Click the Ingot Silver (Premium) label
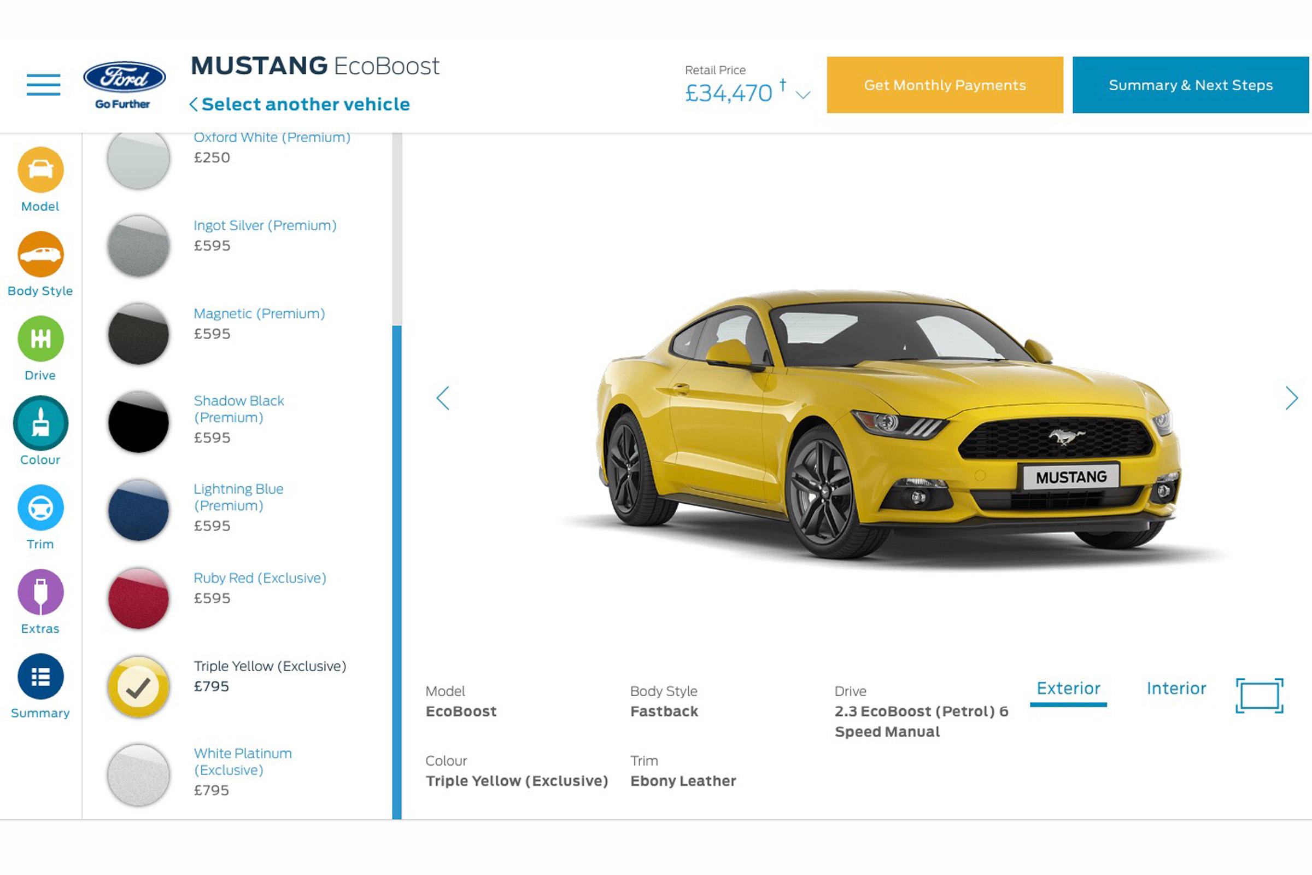 coord(265,225)
